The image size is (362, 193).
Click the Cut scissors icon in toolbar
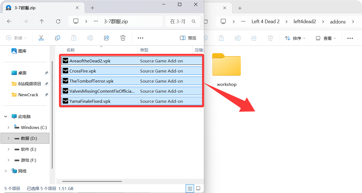[x=41, y=38]
